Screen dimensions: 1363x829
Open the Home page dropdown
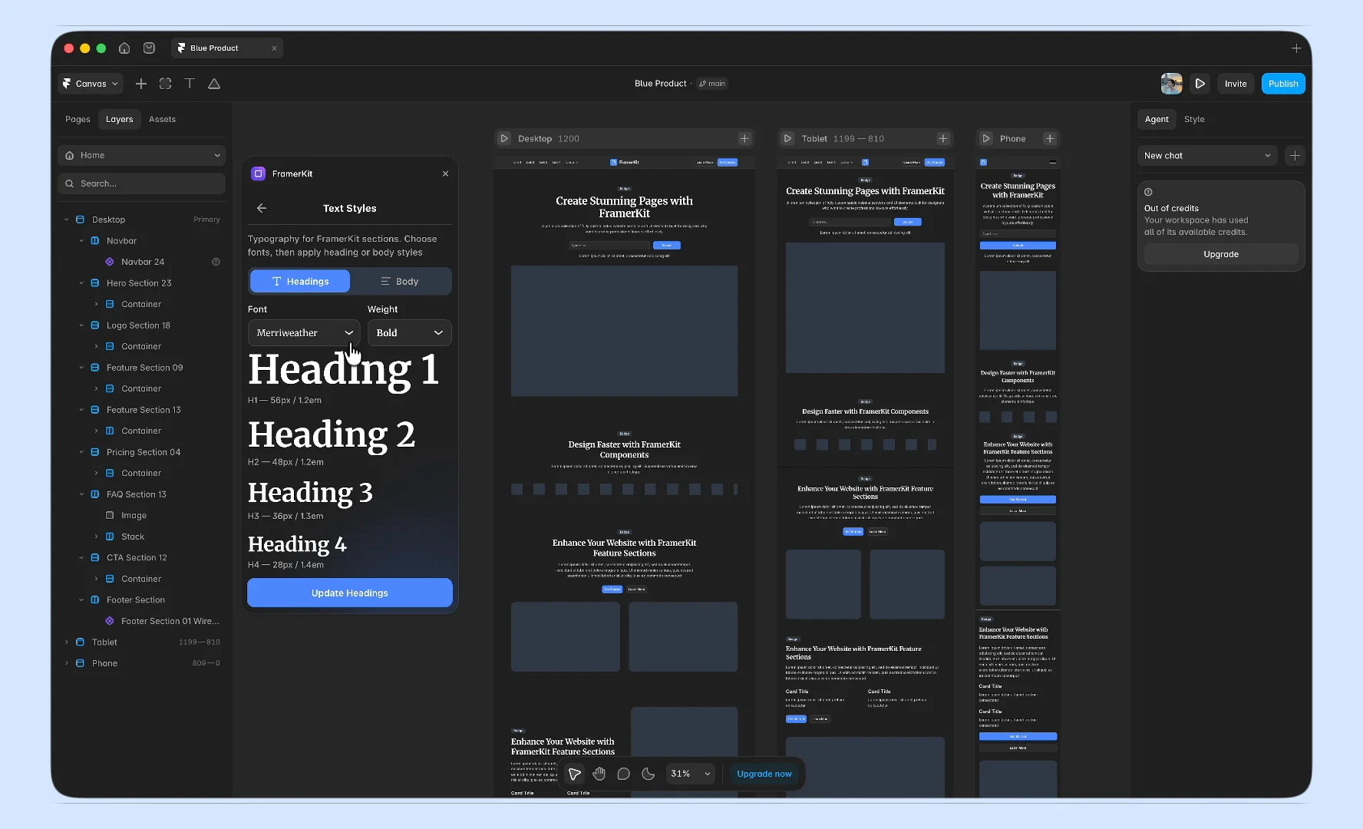point(142,155)
